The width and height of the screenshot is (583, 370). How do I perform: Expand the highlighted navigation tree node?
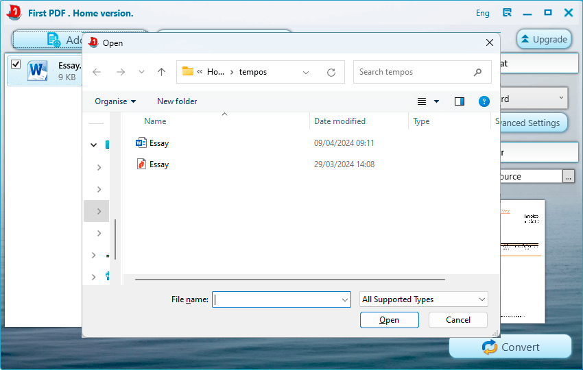tap(99, 211)
